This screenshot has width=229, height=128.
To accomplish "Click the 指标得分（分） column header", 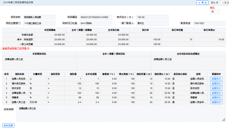I will click(162, 74).
